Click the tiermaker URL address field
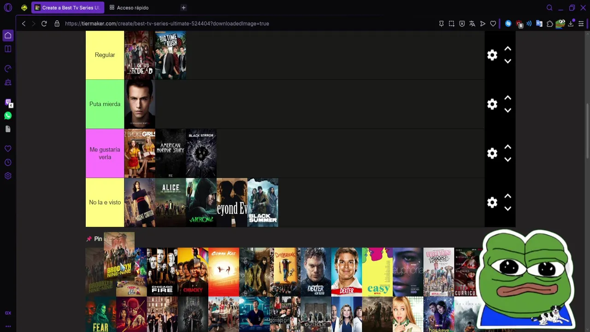 pyautogui.click(x=167, y=24)
